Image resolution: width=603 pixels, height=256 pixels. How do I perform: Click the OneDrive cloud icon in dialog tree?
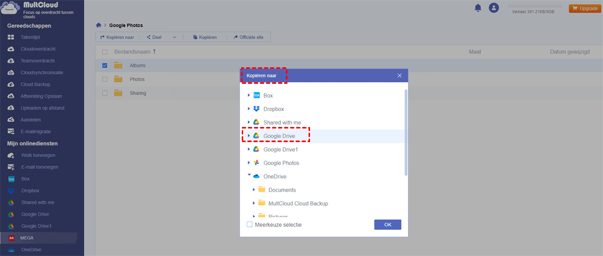256,177
